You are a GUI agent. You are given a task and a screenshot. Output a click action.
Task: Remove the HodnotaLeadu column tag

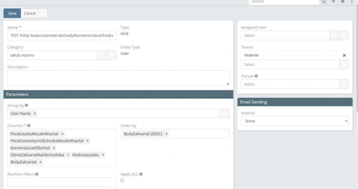[103, 155]
